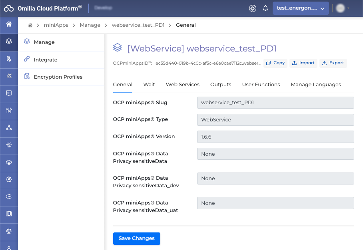The width and height of the screenshot is (363, 250).
Task: Click the balance scale icon in sidebar
Action: pyautogui.click(x=9, y=231)
